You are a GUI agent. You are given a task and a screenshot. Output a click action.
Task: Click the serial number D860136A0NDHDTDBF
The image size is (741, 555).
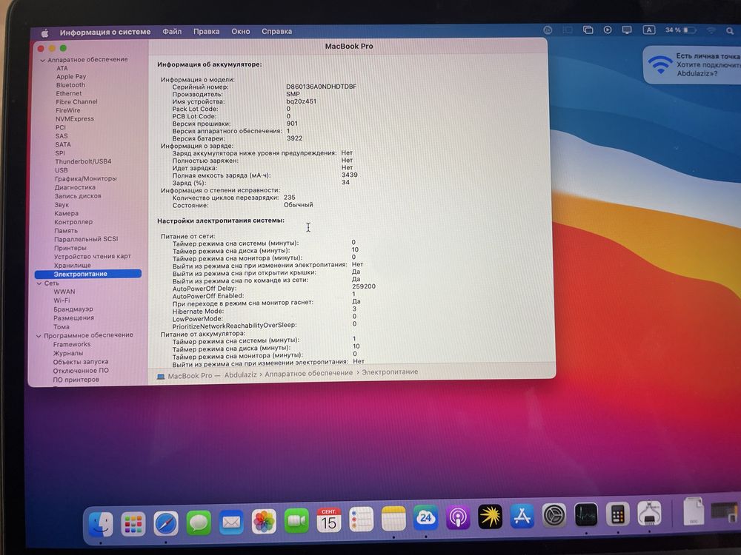[x=322, y=87]
